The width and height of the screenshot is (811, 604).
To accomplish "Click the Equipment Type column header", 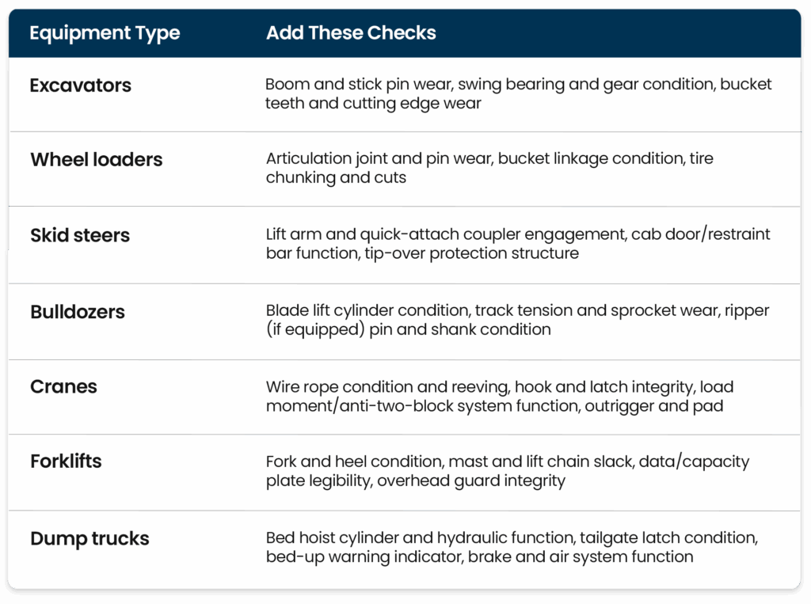I will (105, 33).
